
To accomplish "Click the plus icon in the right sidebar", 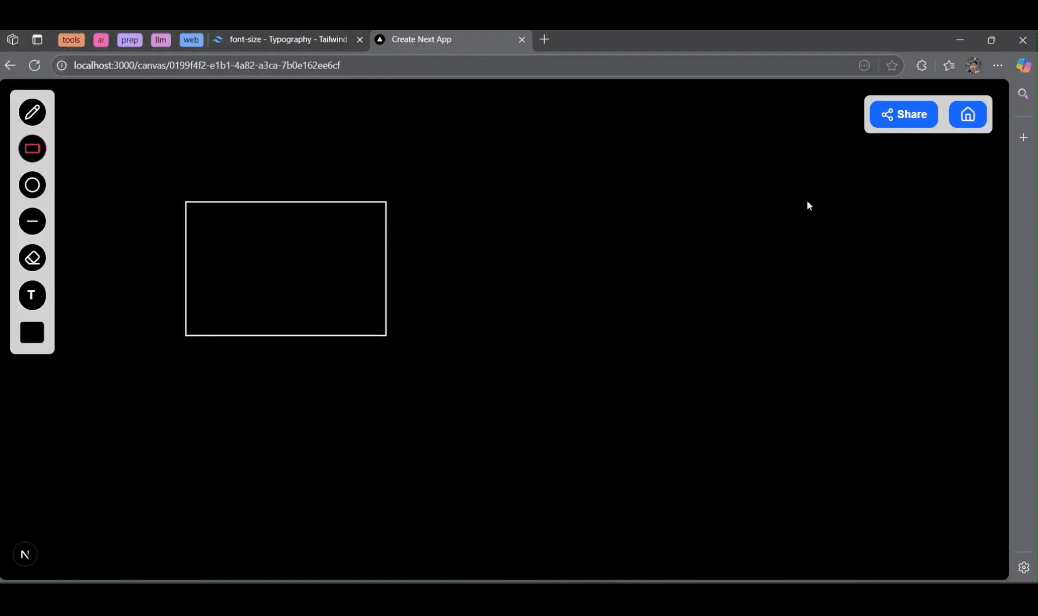I will pyautogui.click(x=1024, y=137).
